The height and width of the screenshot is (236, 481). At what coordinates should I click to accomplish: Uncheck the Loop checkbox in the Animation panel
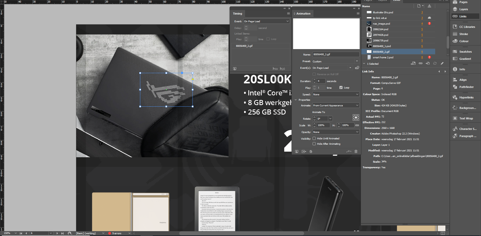pos(341,87)
